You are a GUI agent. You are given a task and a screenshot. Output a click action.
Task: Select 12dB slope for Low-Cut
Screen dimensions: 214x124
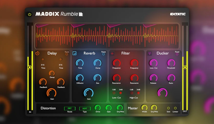pos(114,93)
